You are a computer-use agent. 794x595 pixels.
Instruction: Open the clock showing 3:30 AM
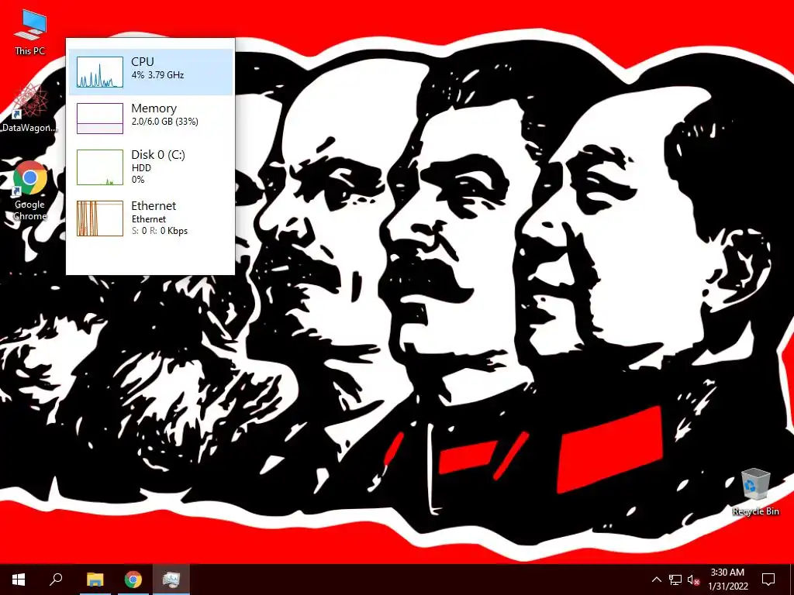(x=727, y=580)
